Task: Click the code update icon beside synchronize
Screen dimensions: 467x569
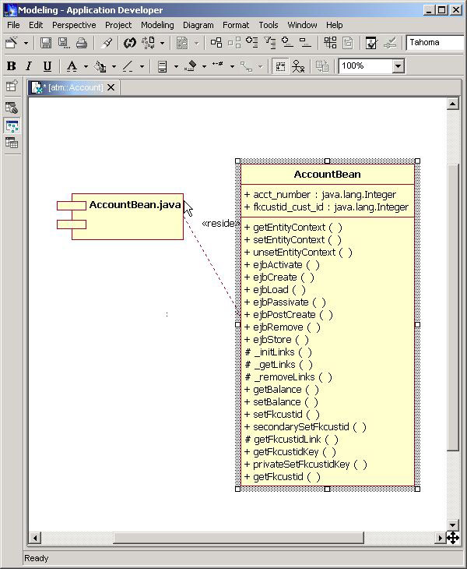Action: (148, 43)
